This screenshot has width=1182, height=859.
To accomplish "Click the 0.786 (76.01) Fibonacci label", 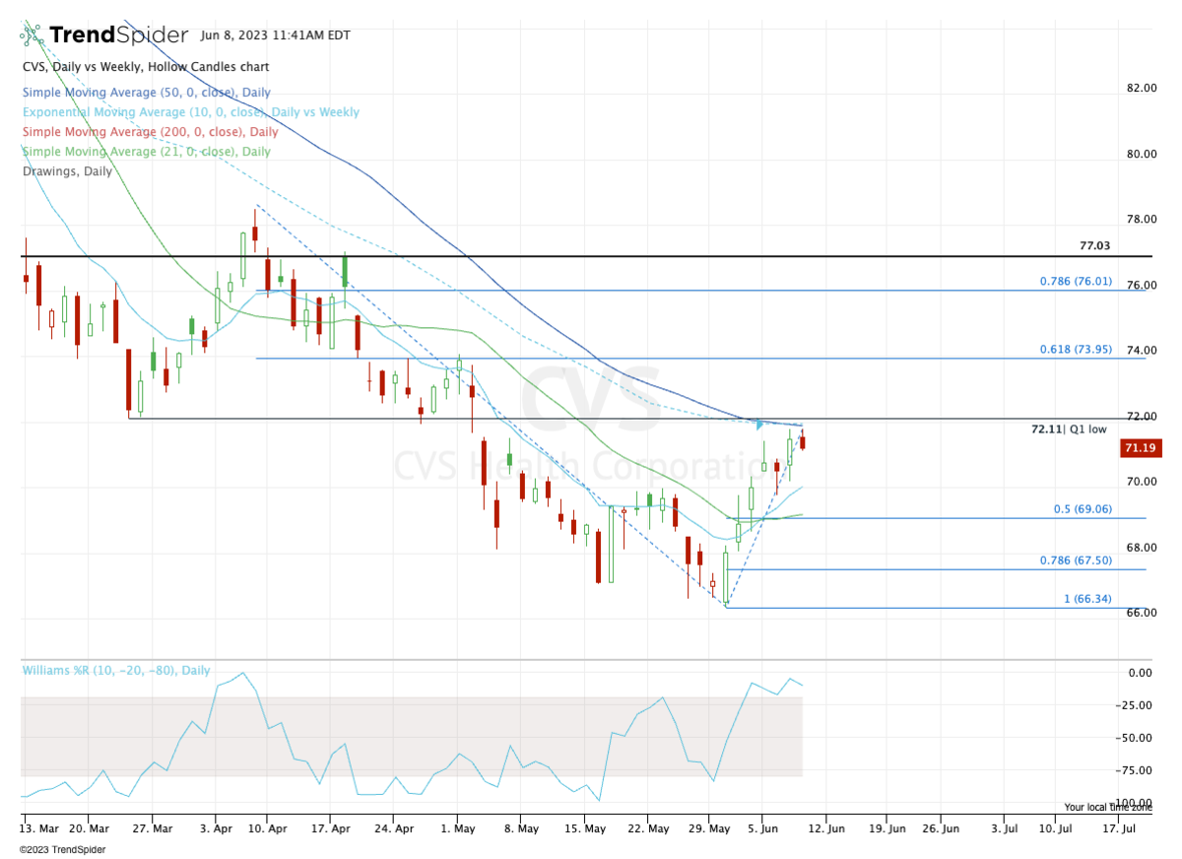I will [x=1076, y=281].
